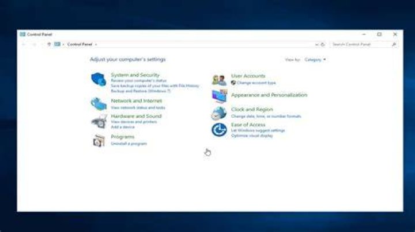This screenshot has width=415, height=232.
Task: Click the Add a device link
Action: point(123,127)
